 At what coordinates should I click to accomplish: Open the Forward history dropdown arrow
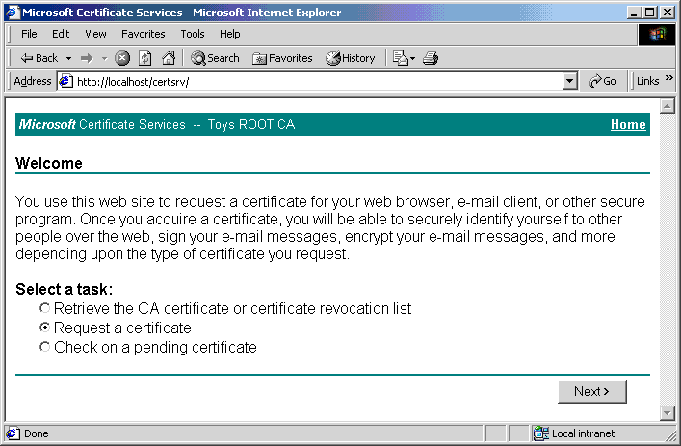click(x=104, y=58)
